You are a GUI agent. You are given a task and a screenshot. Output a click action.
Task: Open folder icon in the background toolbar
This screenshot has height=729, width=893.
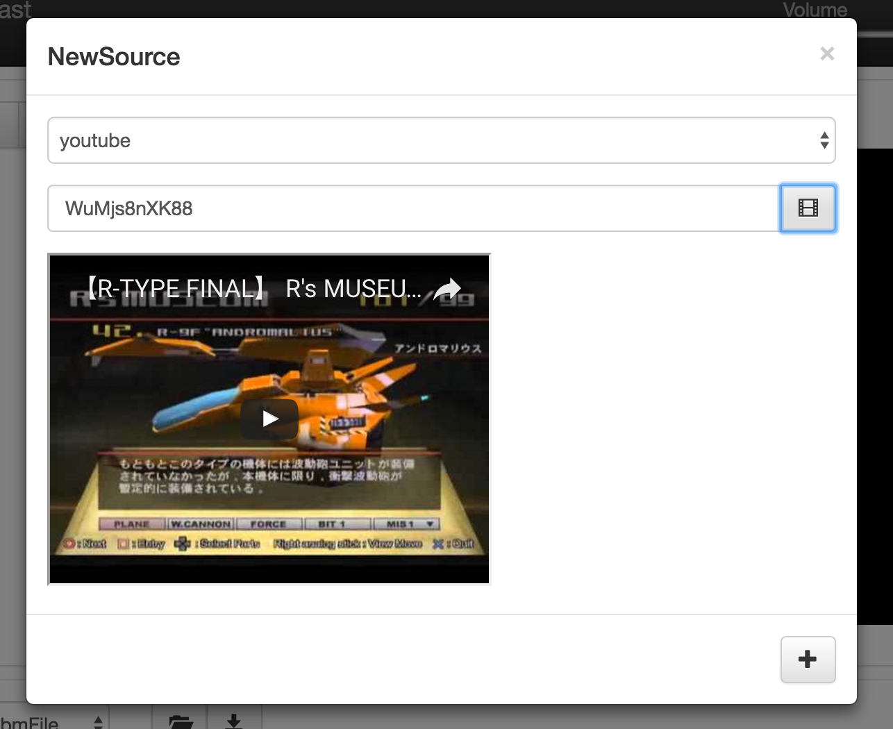tap(180, 721)
